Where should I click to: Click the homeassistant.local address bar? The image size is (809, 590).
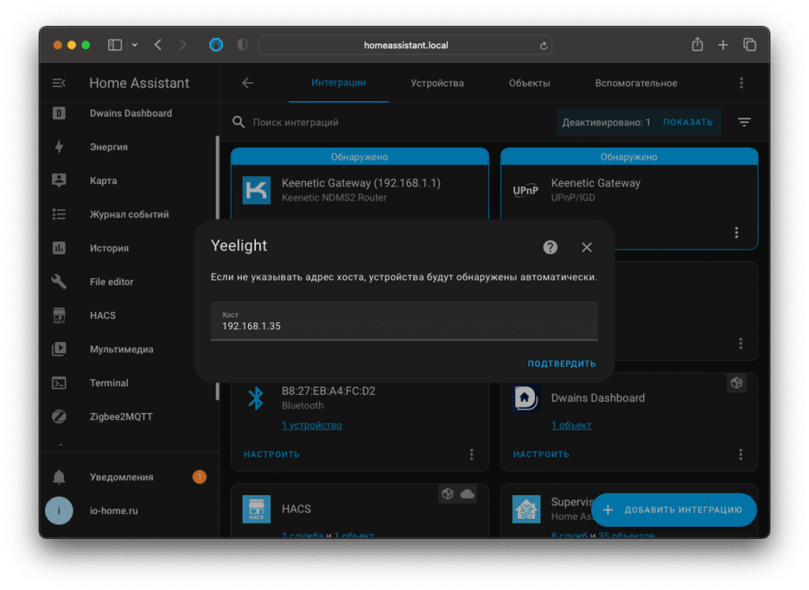(405, 45)
